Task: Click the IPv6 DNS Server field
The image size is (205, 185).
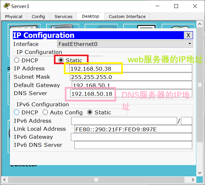Action: pyautogui.click(x=133, y=145)
